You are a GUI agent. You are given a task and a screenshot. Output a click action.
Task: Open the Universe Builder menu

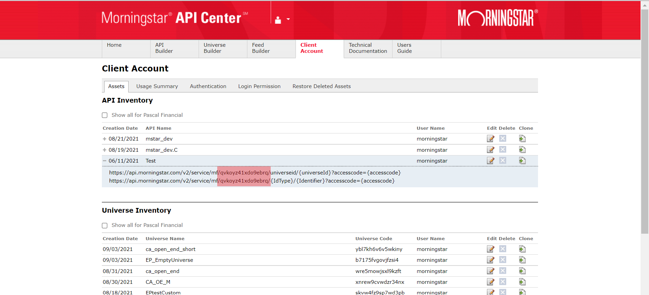click(223, 49)
